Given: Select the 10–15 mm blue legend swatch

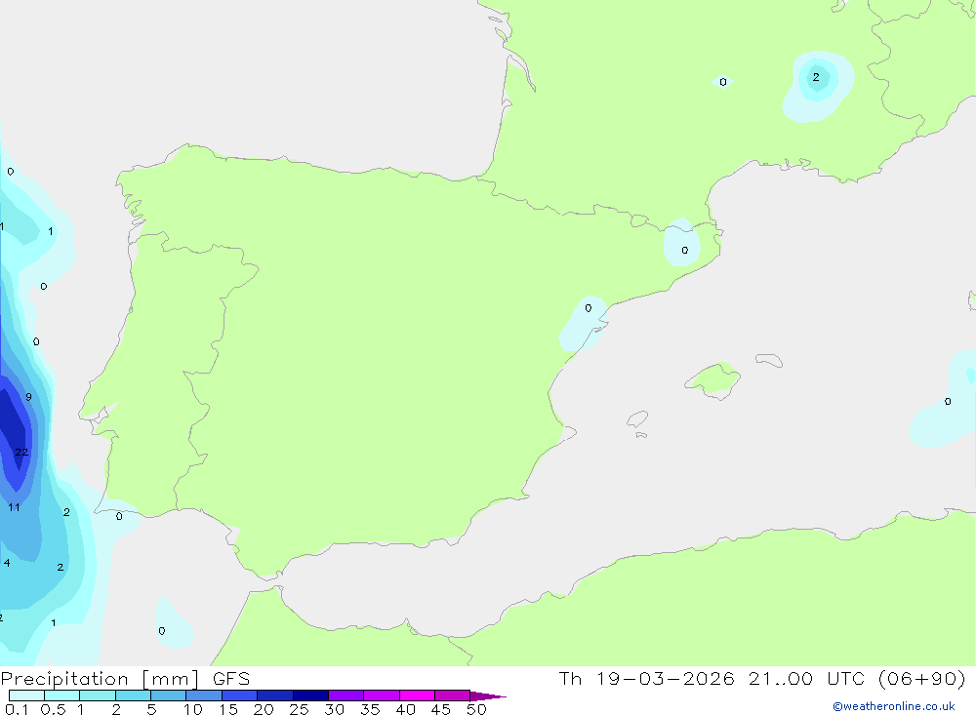Looking at the screenshot, I should pos(204,695).
